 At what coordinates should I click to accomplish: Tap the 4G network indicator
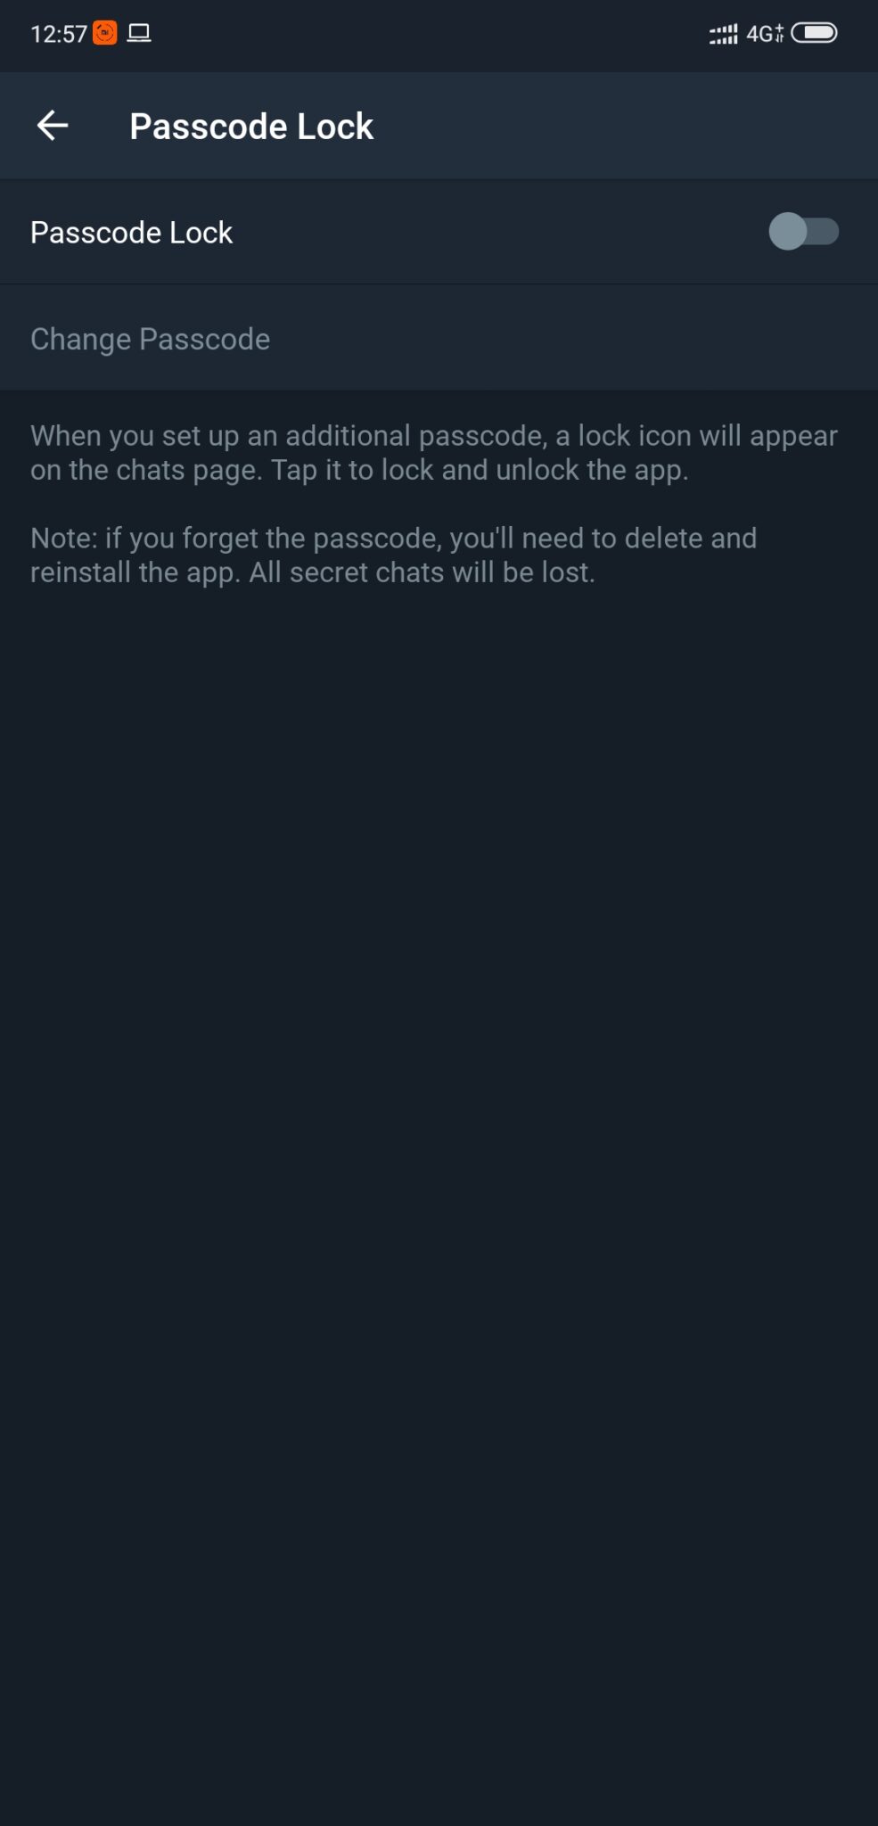tap(765, 34)
